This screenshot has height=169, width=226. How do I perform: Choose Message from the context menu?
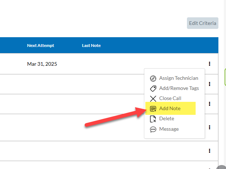[169, 129]
